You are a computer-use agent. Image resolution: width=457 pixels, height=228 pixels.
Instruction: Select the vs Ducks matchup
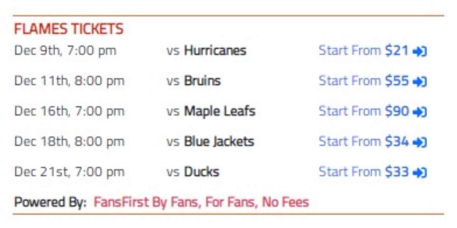[193, 172]
